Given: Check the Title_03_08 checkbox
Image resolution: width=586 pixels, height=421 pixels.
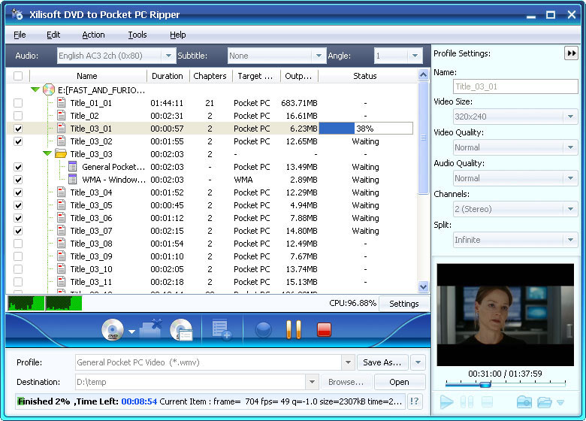Looking at the screenshot, I should click(18, 244).
